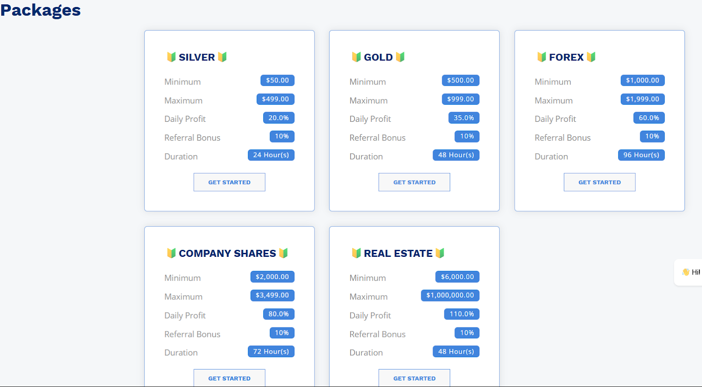Image resolution: width=702 pixels, height=387 pixels.
Task: Click the 35.0% daily profit badge
Action: [x=464, y=118]
